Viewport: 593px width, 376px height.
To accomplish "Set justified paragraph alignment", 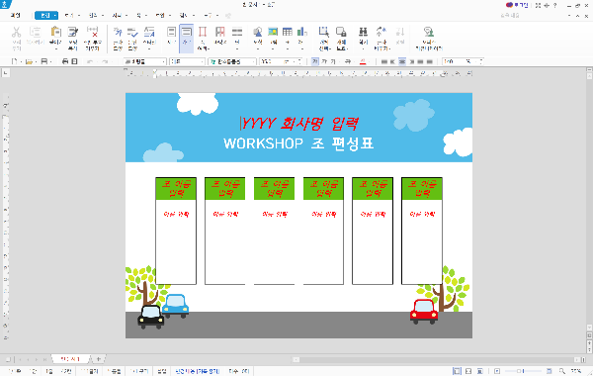I will pyautogui.click(x=384, y=61).
